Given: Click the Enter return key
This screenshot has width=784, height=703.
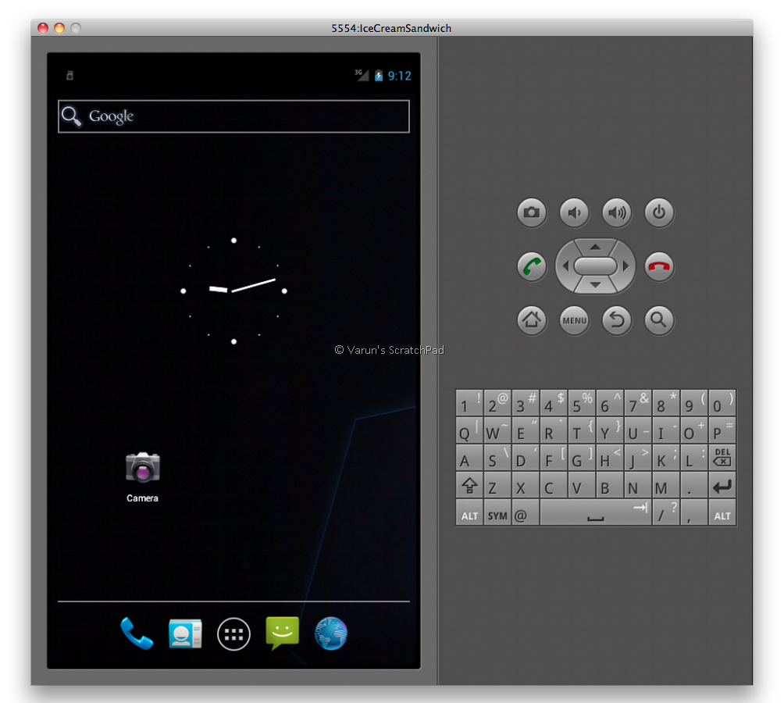Looking at the screenshot, I should [722, 485].
